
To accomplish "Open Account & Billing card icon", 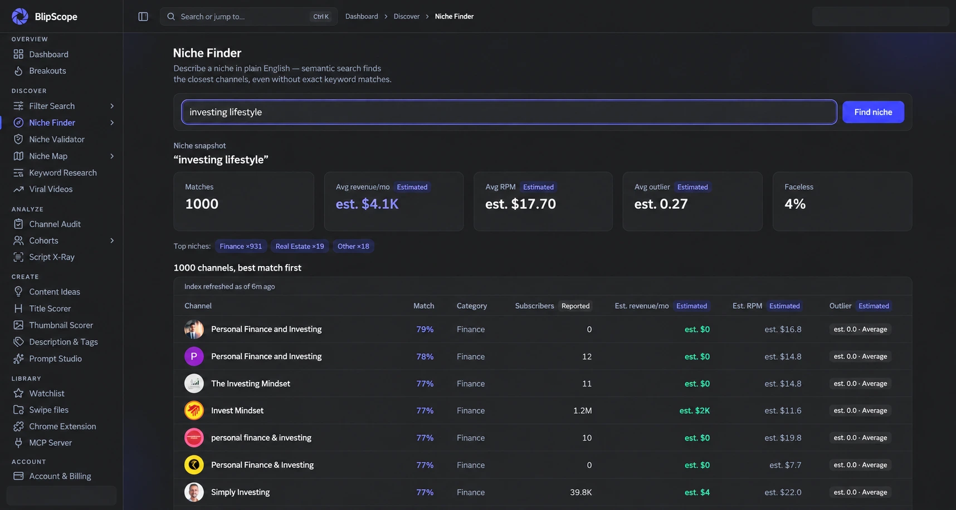I will tap(18, 476).
